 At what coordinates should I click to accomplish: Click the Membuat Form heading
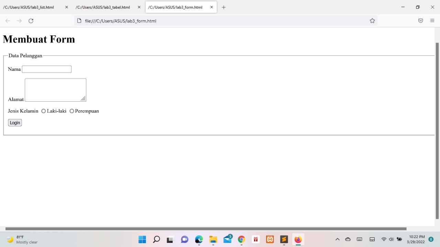(39, 39)
